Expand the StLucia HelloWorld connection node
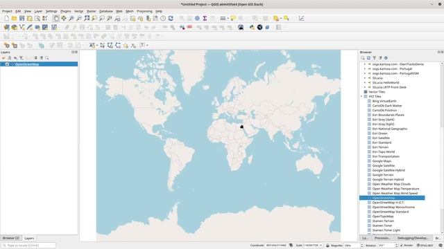This screenshot has height=249, width=444. tap(365, 83)
